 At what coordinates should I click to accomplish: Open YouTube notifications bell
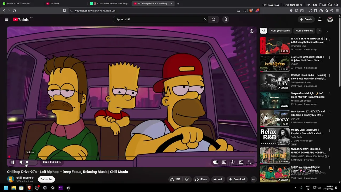pyautogui.click(x=320, y=19)
